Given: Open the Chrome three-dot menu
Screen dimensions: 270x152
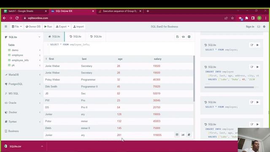Looking at the screenshot, I should [x=266, y=18].
